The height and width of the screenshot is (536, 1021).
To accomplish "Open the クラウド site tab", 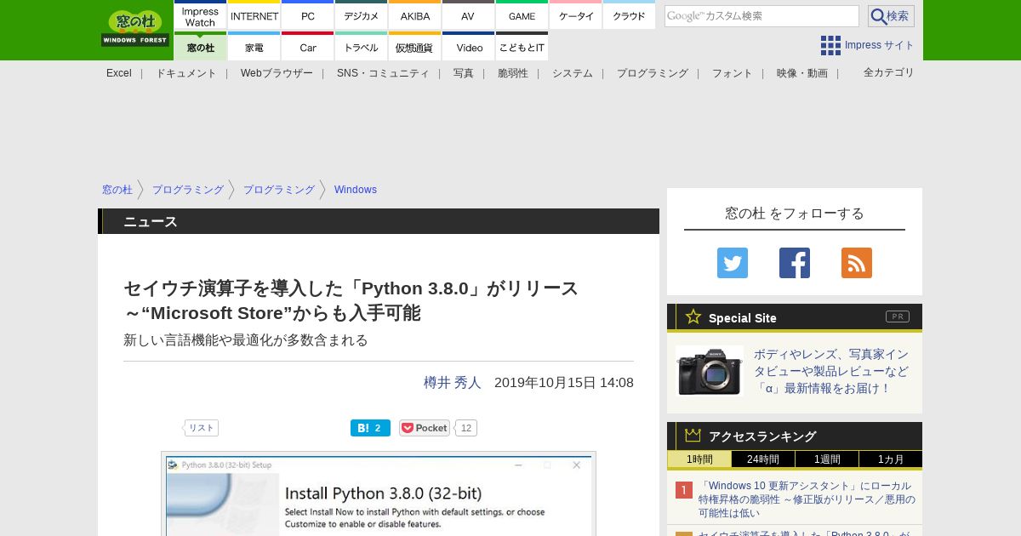I will [x=630, y=15].
